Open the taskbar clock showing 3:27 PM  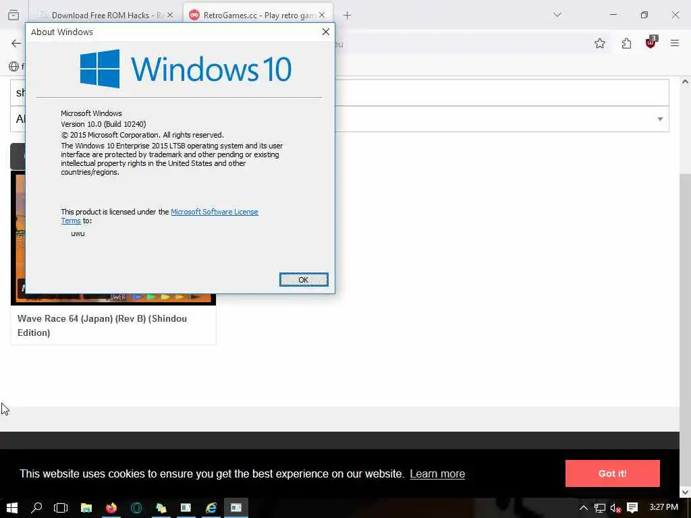(664, 507)
